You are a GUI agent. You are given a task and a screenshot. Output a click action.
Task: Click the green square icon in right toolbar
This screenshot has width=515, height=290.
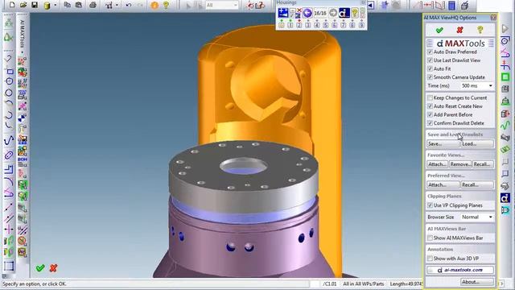coord(505,77)
